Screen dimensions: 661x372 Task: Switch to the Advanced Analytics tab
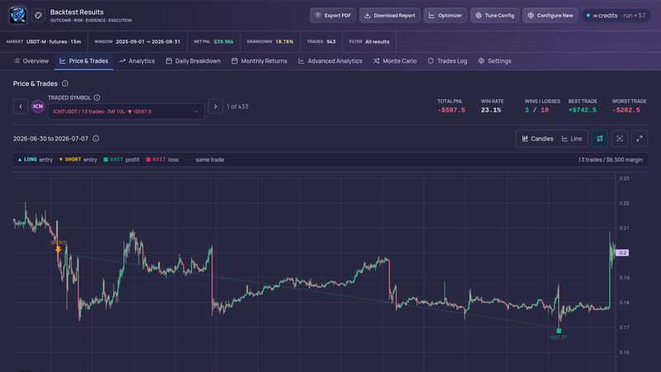pyautogui.click(x=330, y=61)
